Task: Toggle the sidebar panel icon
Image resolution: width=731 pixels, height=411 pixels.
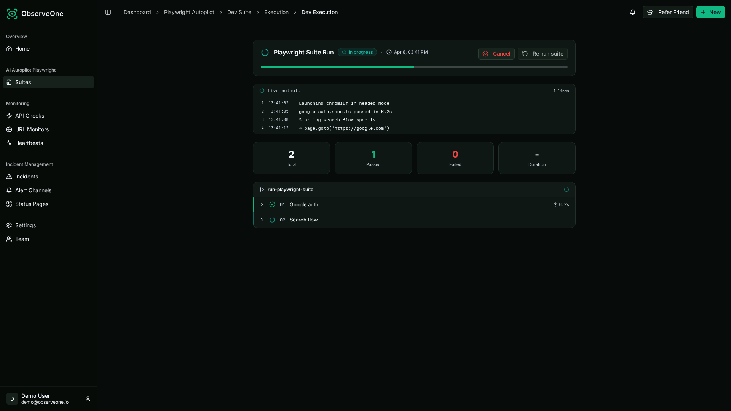Action: click(108, 12)
